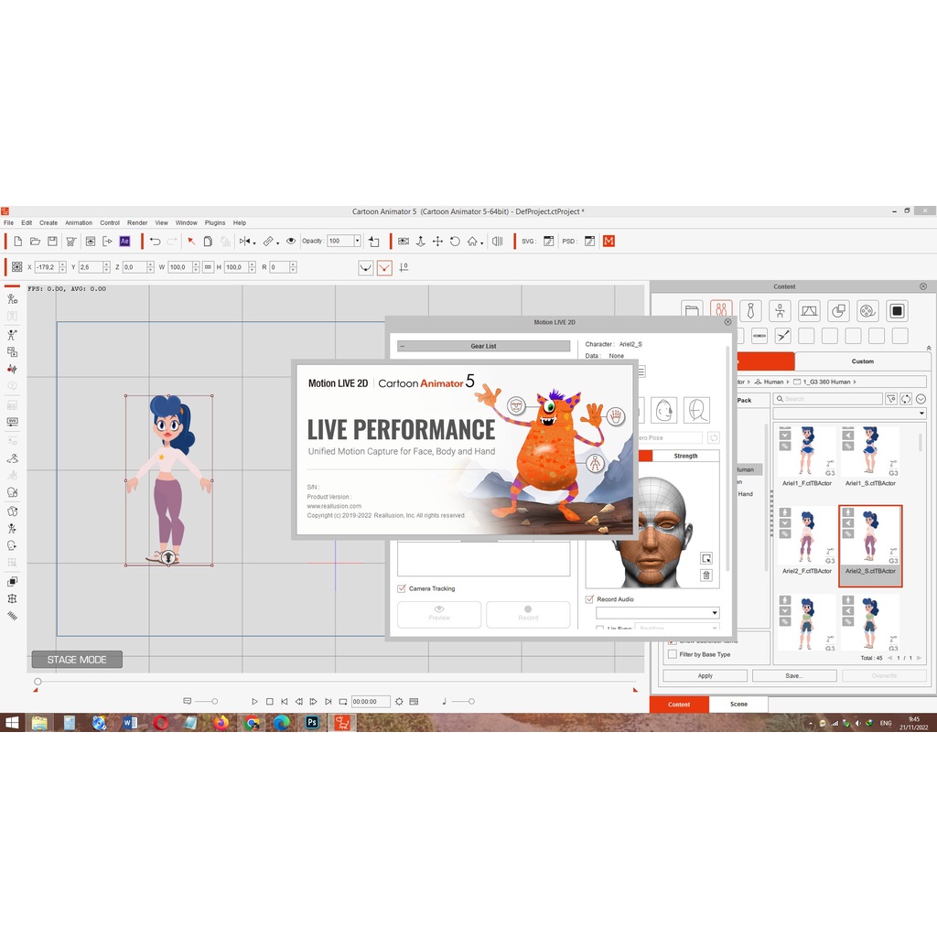Image resolution: width=937 pixels, height=937 pixels.
Task: Open the Opacity dropdown arrow
Action: tap(358, 242)
